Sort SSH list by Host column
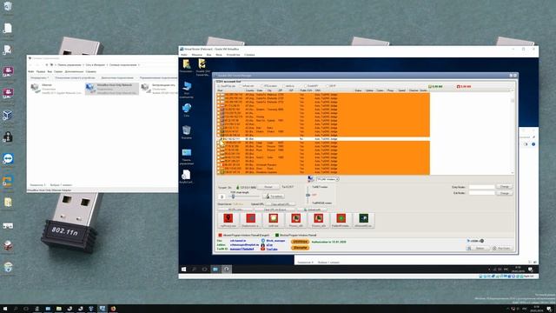The width and height of the screenshot is (556, 313). click(220, 90)
